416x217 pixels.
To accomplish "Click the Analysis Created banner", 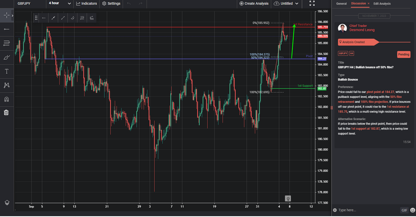I will click(x=358, y=42).
